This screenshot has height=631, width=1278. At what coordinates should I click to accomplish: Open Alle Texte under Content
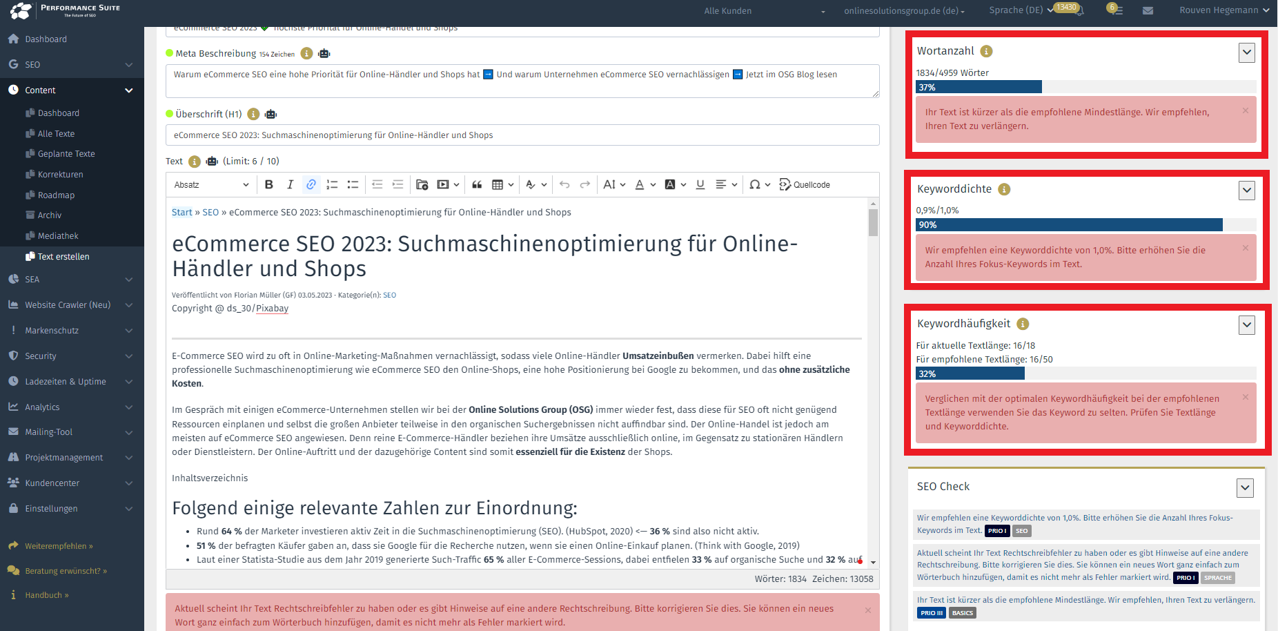(x=56, y=134)
